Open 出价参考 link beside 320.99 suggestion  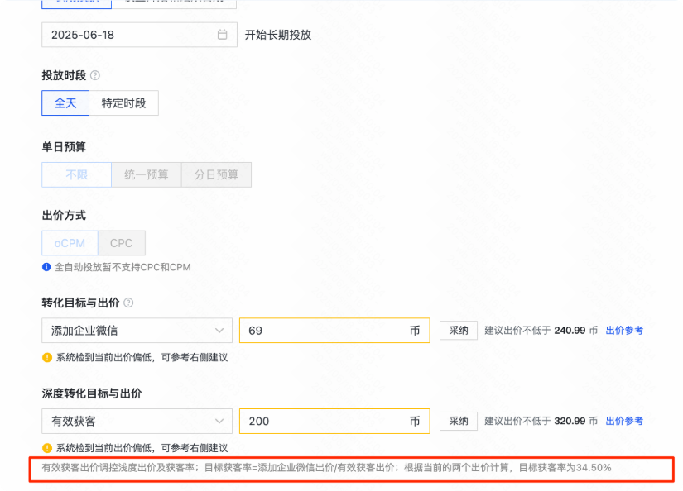(x=624, y=421)
